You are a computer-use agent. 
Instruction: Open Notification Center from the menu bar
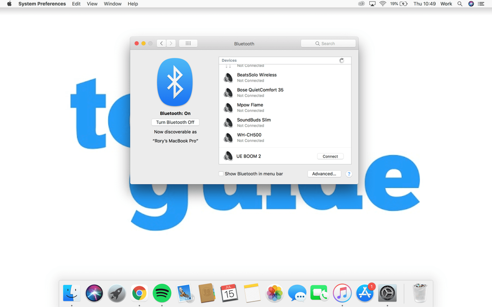click(x=481, y=4)
